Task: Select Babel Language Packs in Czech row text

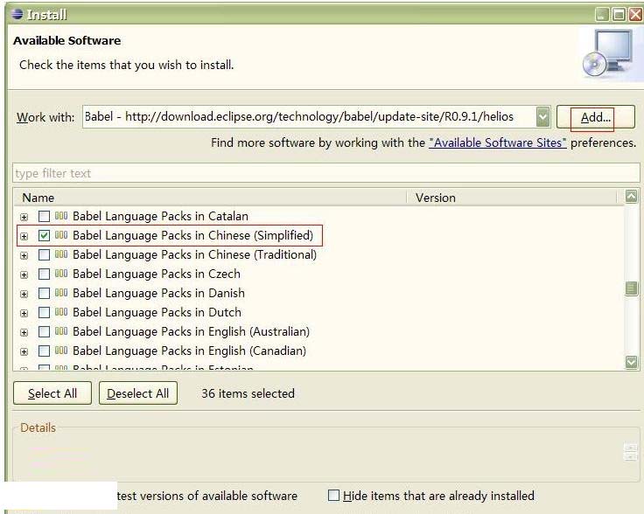Action: 157,274
